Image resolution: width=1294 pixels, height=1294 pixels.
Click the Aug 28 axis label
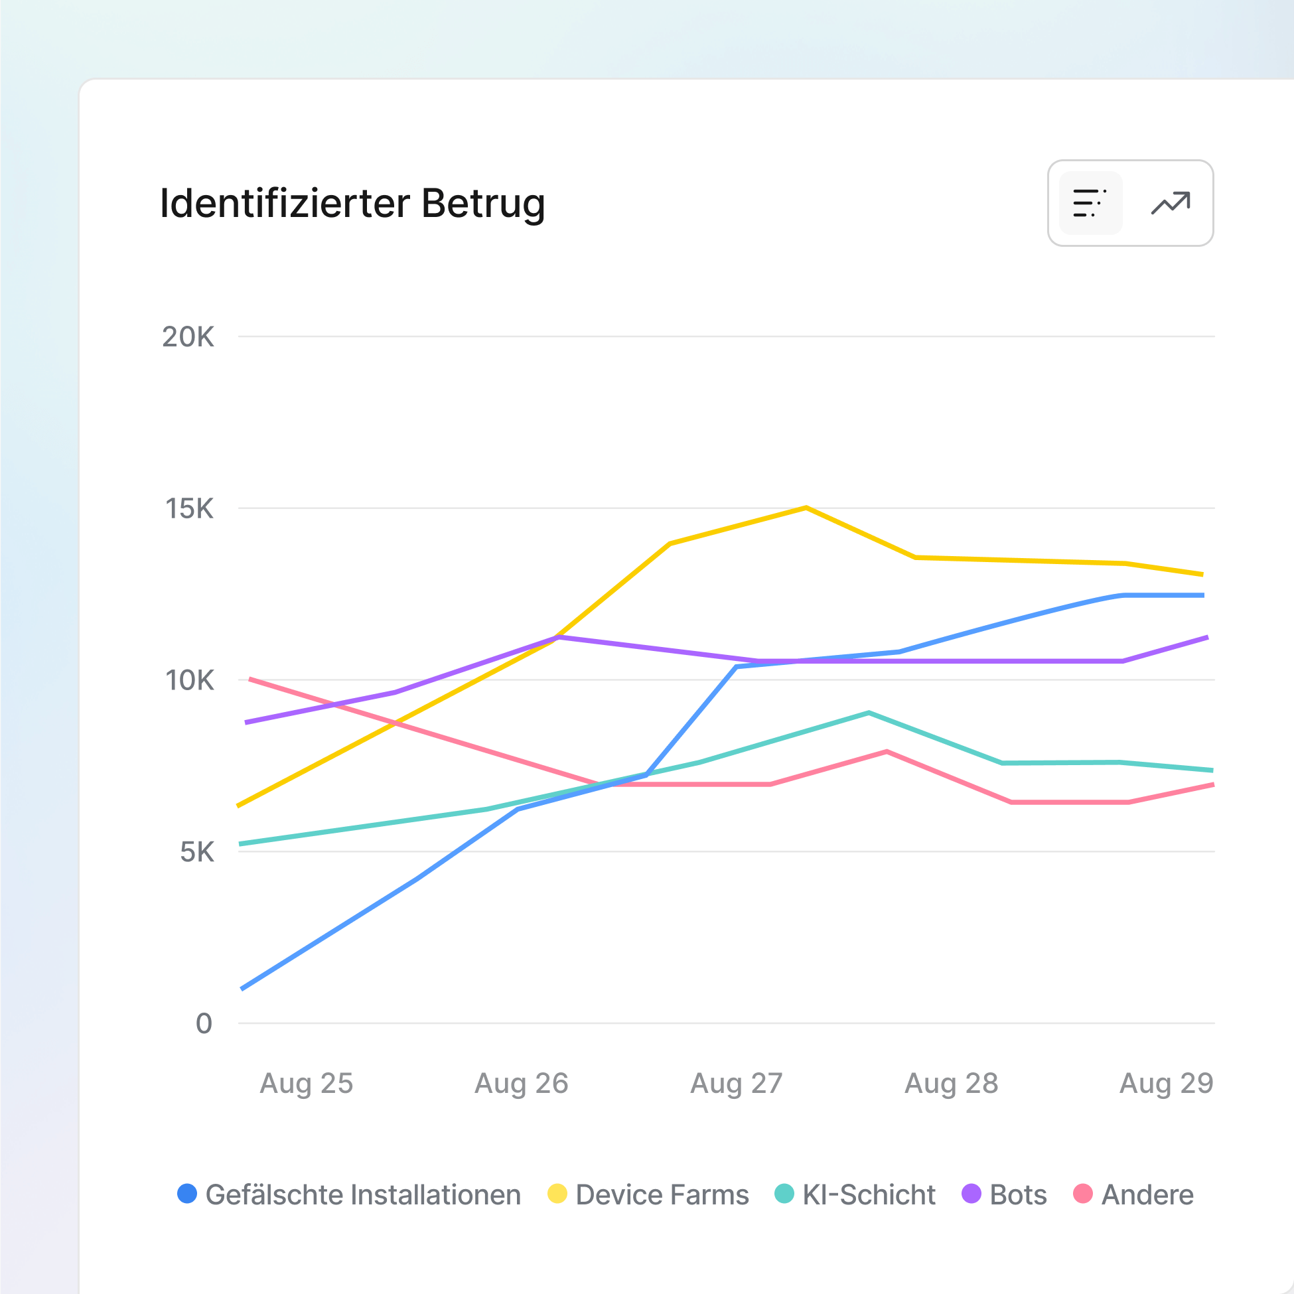951,1083
